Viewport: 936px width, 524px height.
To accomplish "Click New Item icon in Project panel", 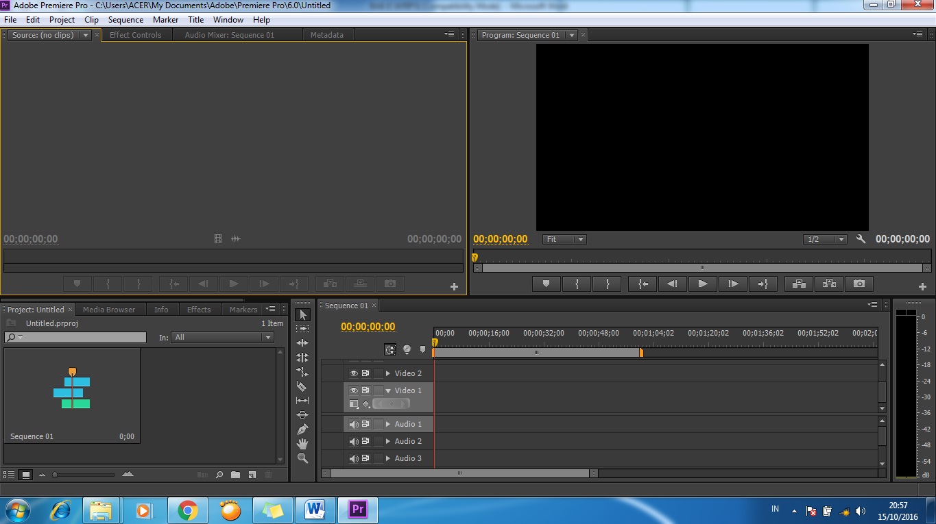I will click(x=252, y=474).
